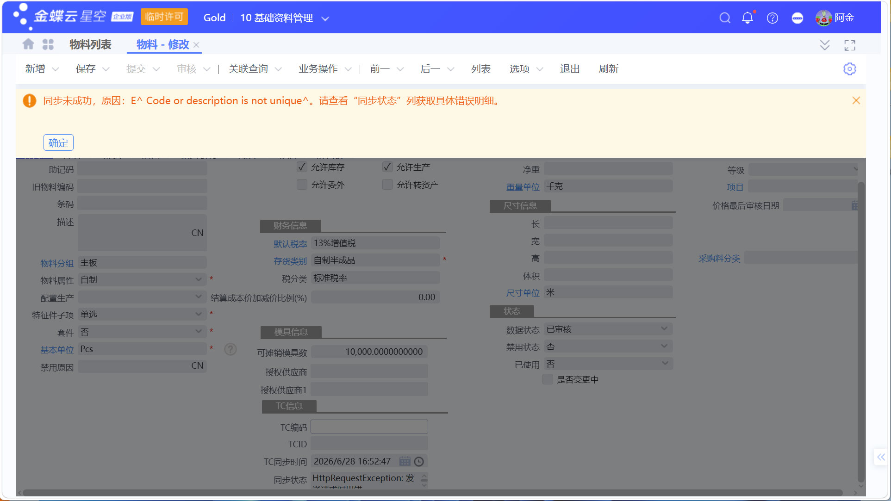The width and height of the screenshot is (891, 501).
Task: Expand the 新增 dropdown arrow
Action: 56,69
